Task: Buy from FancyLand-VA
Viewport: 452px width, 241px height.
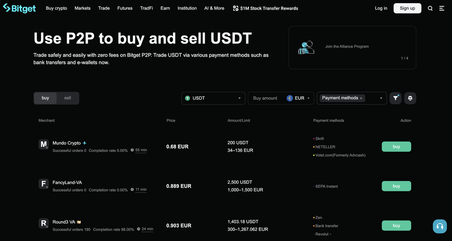Action: click(x=396, y=186)
